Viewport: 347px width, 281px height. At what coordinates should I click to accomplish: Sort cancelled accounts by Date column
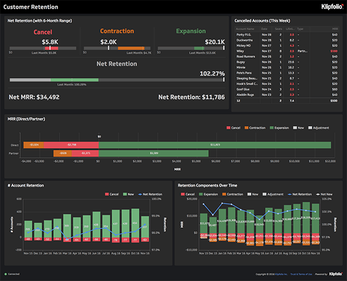(264, 29)
